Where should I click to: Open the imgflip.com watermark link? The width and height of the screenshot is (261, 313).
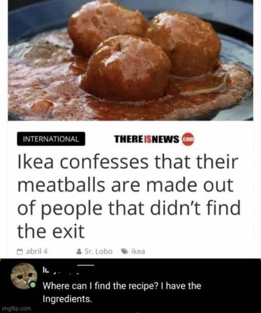[x=18, y=308]
